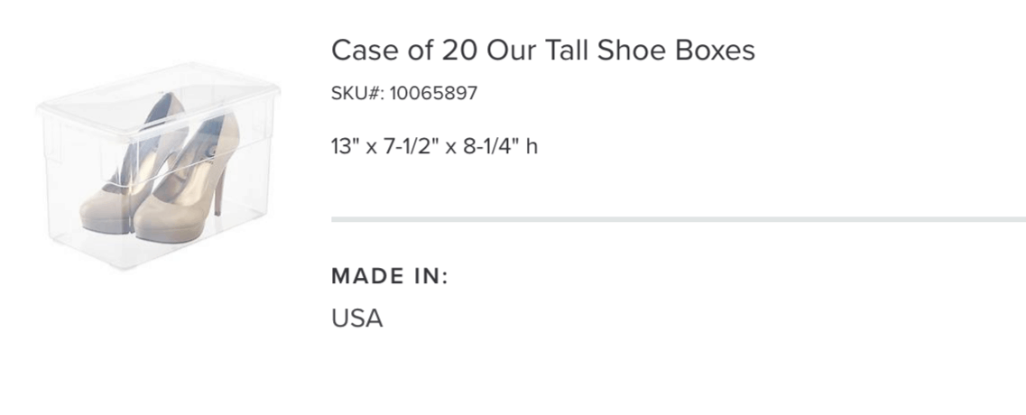
Task: Click the SKU number 10065897
Action: 433,94
